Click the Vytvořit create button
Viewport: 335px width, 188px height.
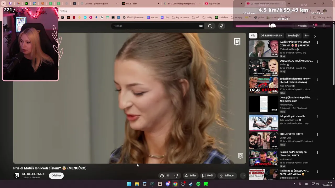coord(300,26)
